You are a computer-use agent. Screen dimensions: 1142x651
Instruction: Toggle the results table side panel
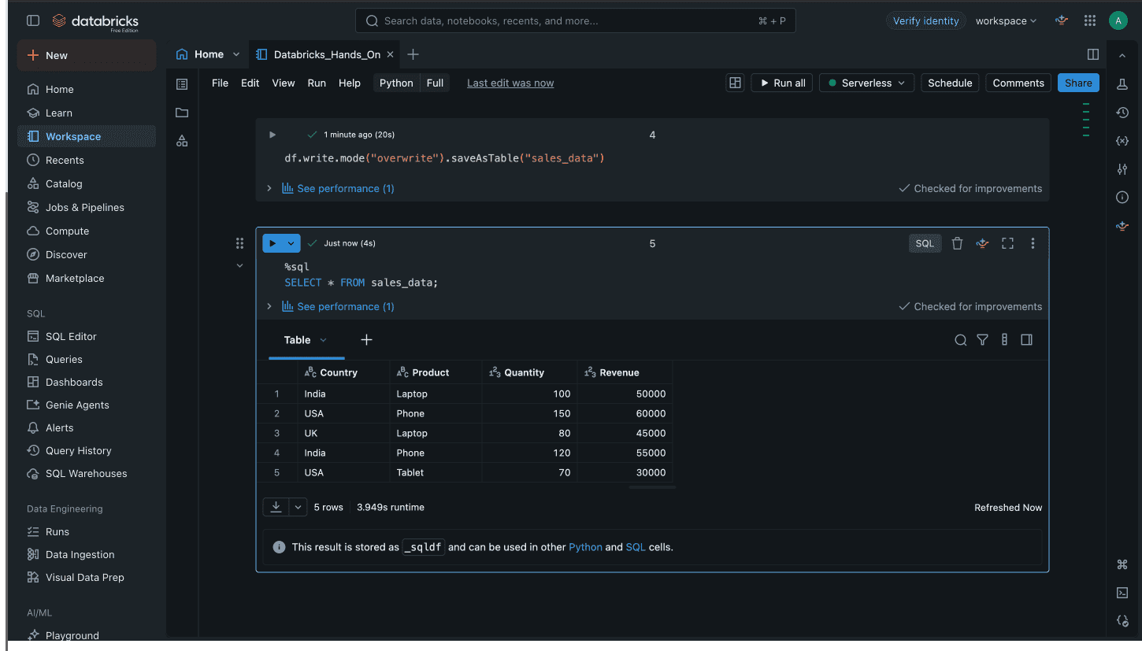[1026, 340]
